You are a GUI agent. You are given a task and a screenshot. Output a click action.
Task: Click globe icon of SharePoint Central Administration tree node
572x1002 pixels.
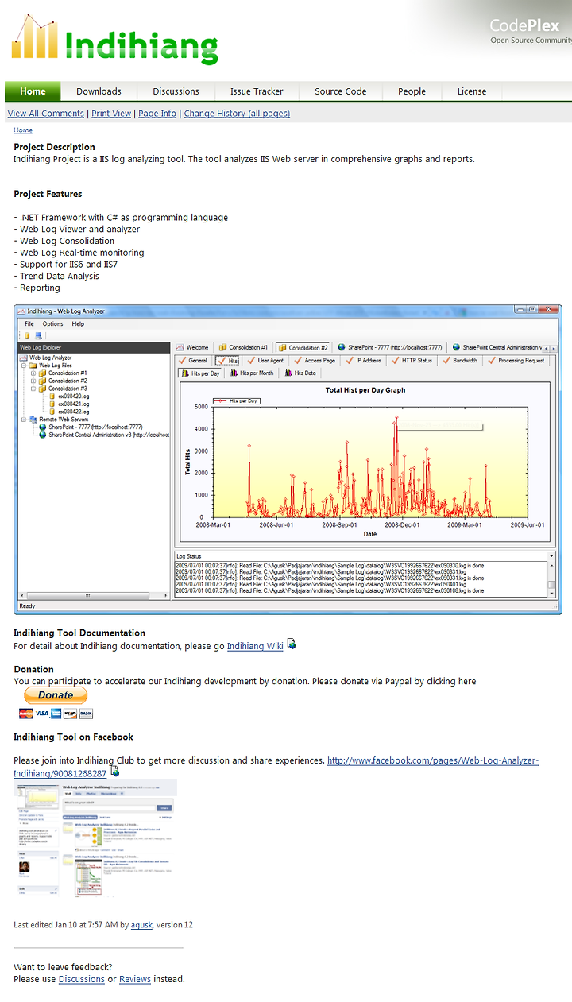[x=43, y=435]
